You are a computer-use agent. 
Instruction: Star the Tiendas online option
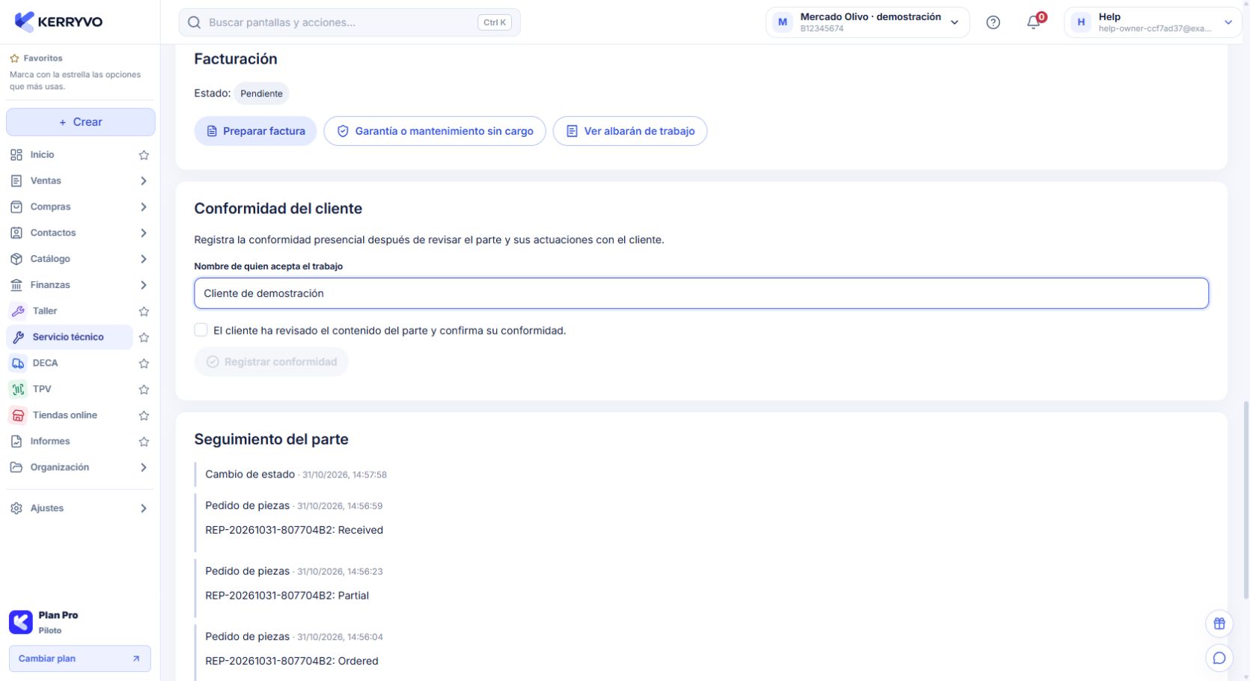(x=144, y=415)
